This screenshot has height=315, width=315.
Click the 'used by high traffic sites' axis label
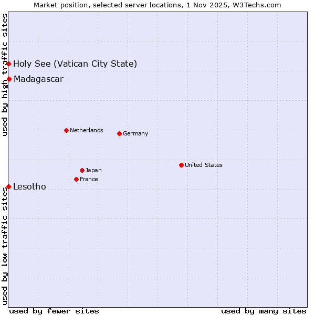click(5, 75)
